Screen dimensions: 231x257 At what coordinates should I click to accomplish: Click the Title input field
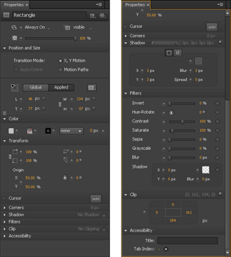point(188,240)
